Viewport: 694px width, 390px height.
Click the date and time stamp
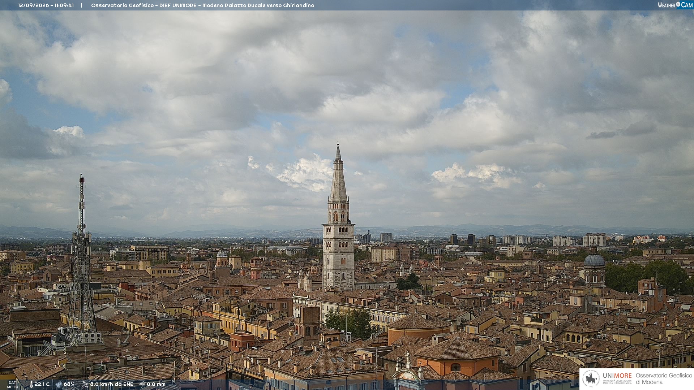46,5
